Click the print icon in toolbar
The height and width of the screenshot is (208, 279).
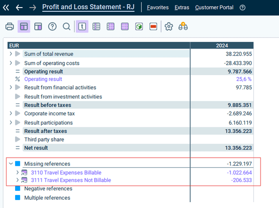pyautogui.click(x=10, y=26)
